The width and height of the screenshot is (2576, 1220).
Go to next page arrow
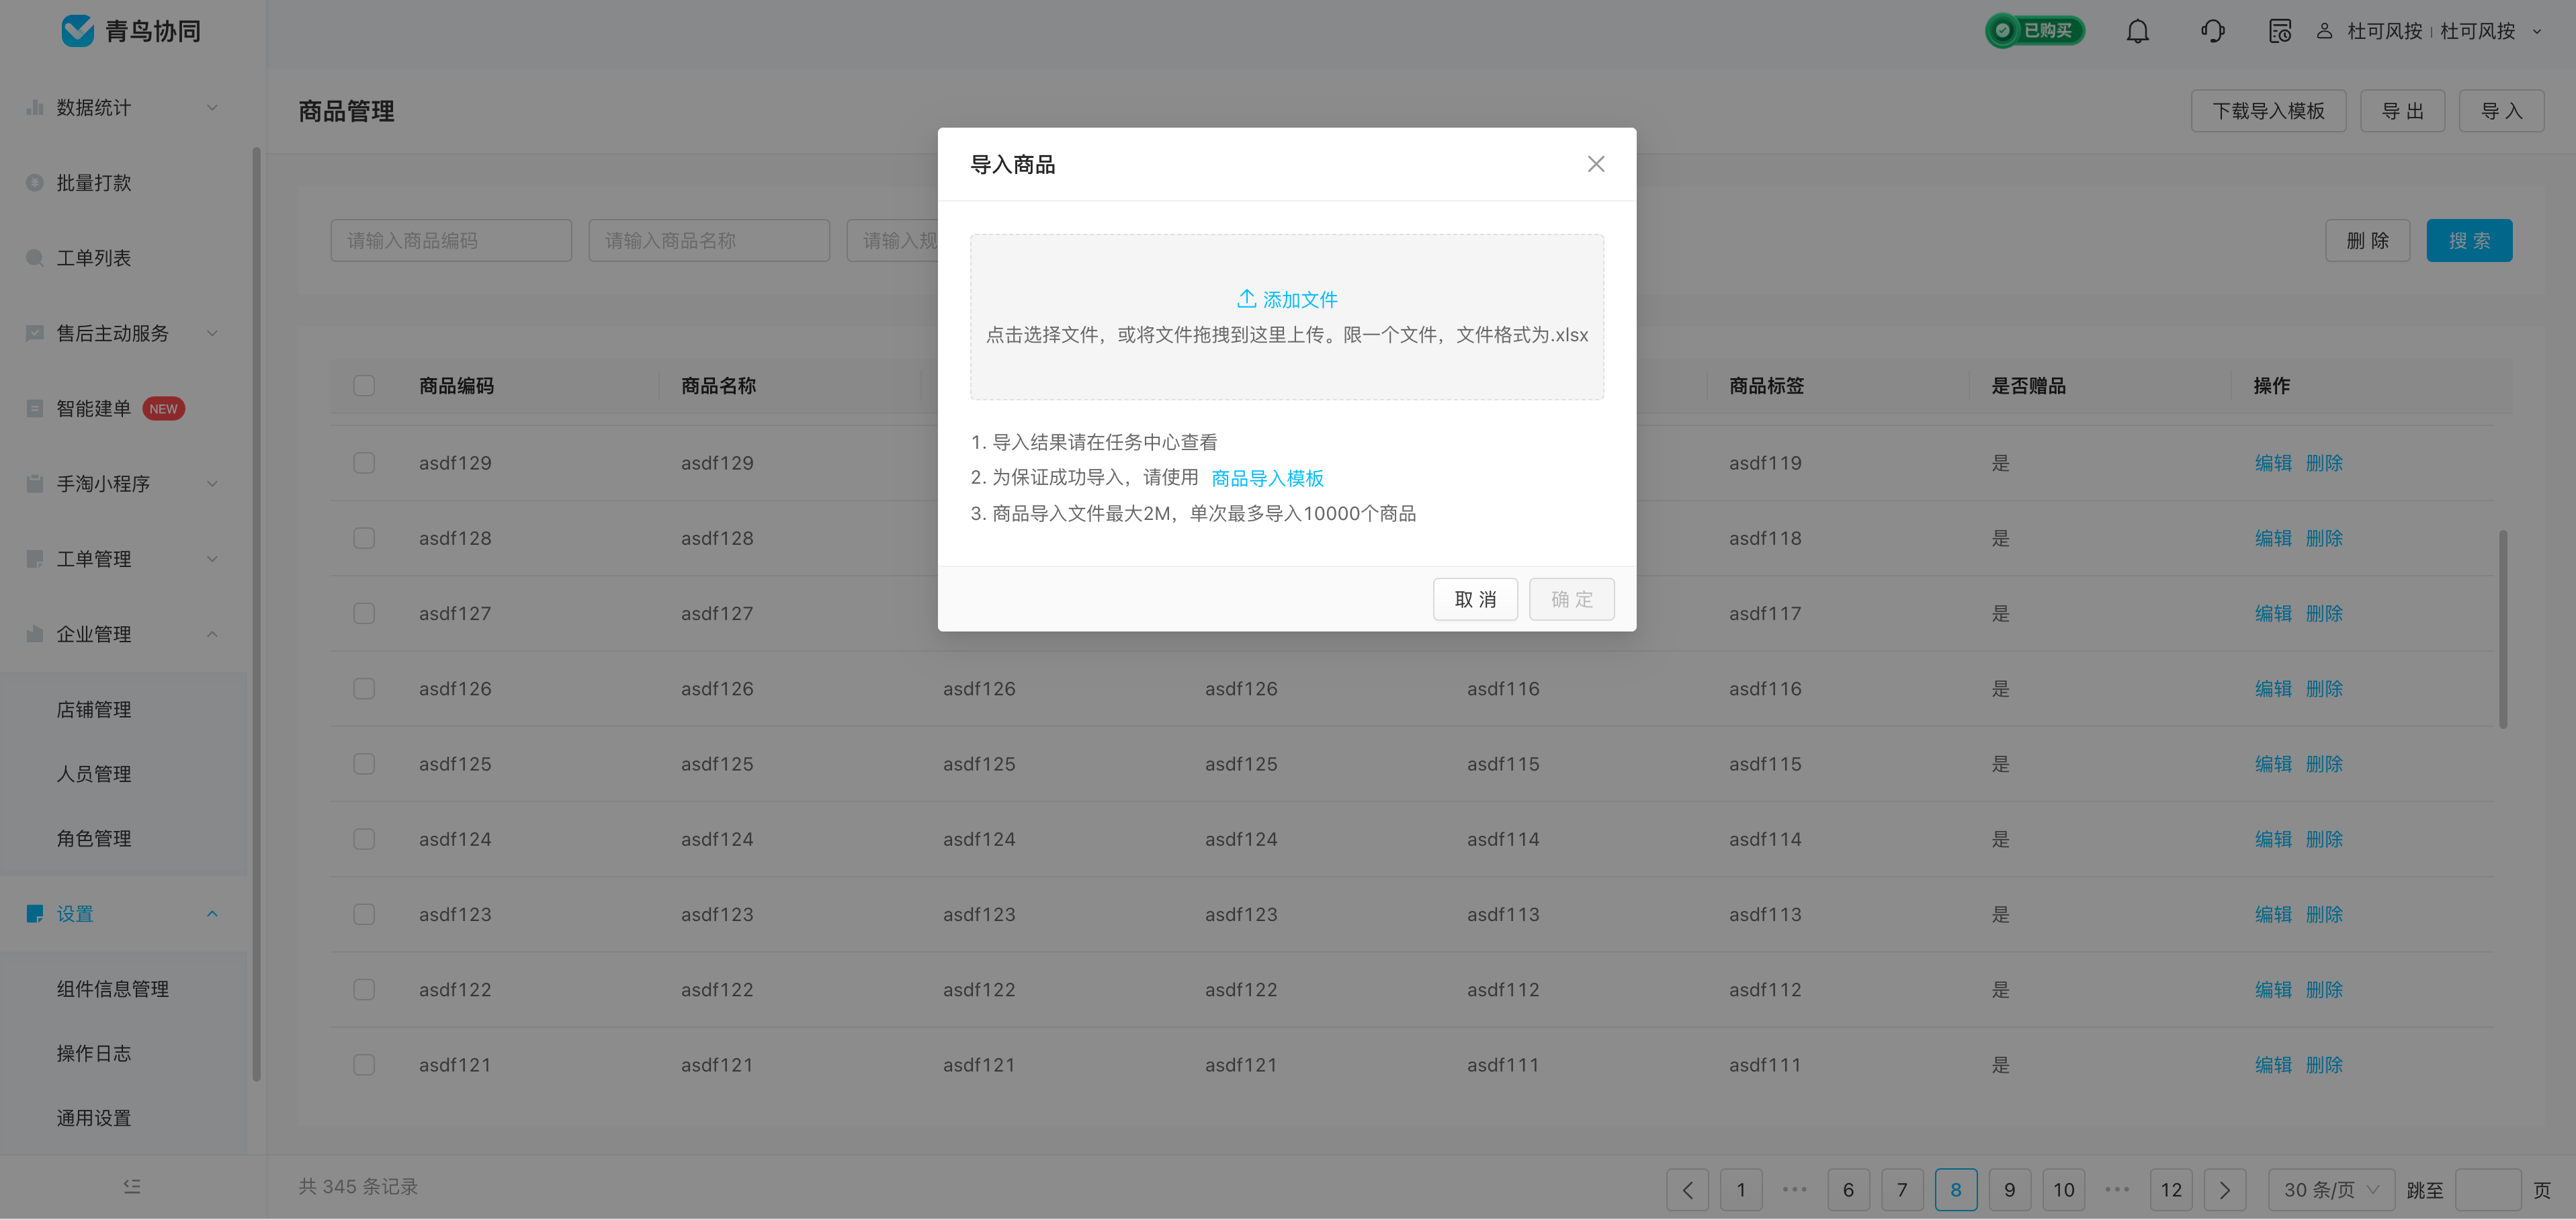[x=2224, y=1189]
